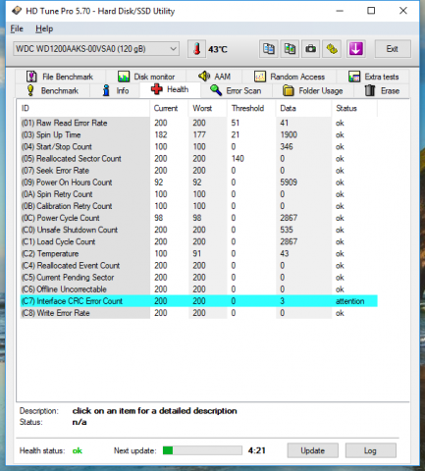Image resolution: width=425 pixels, height=471 pixels.
Task: Select the Interface CRC Error Count row
Action: [x=199, y=301]
